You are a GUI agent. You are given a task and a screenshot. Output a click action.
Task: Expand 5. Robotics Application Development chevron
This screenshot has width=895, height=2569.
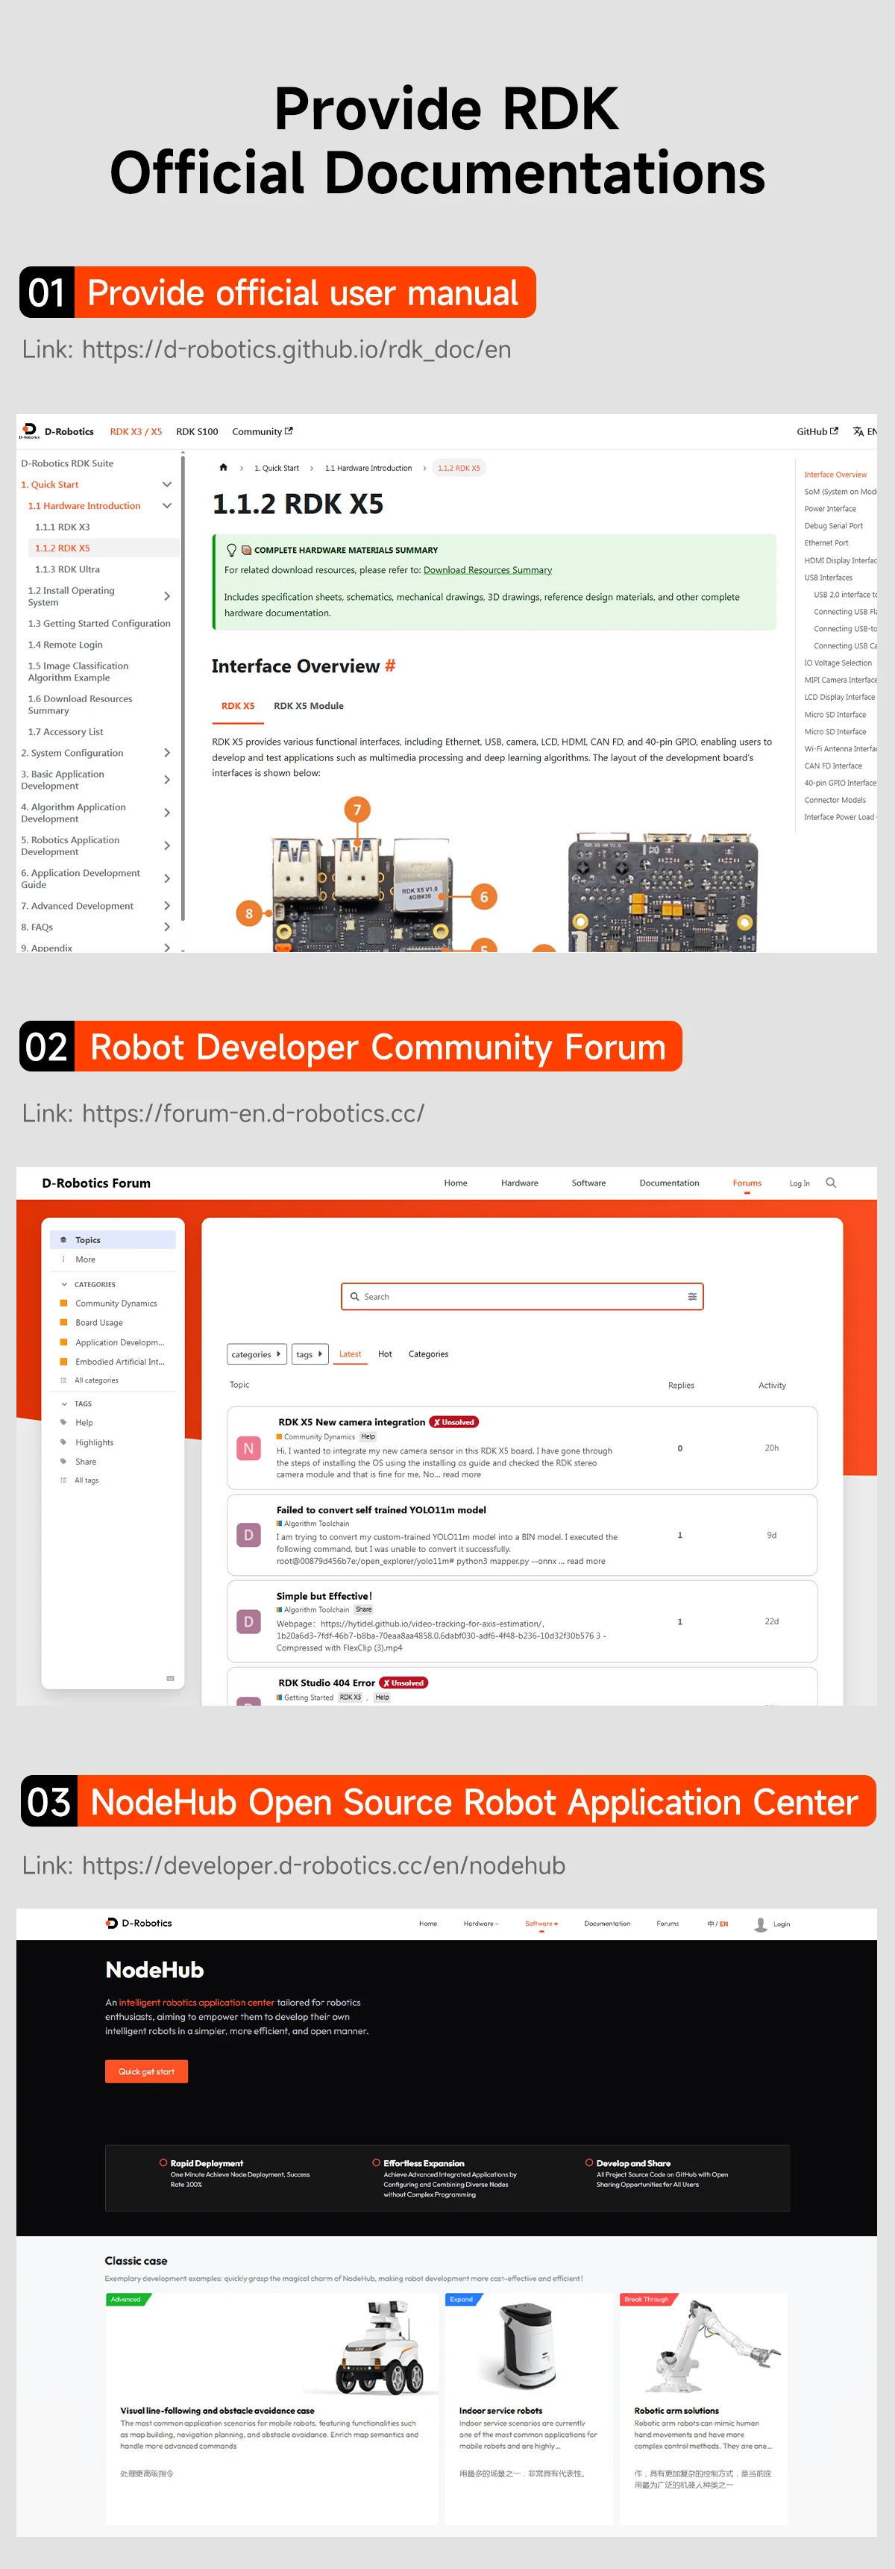click(x=166, y=845)
